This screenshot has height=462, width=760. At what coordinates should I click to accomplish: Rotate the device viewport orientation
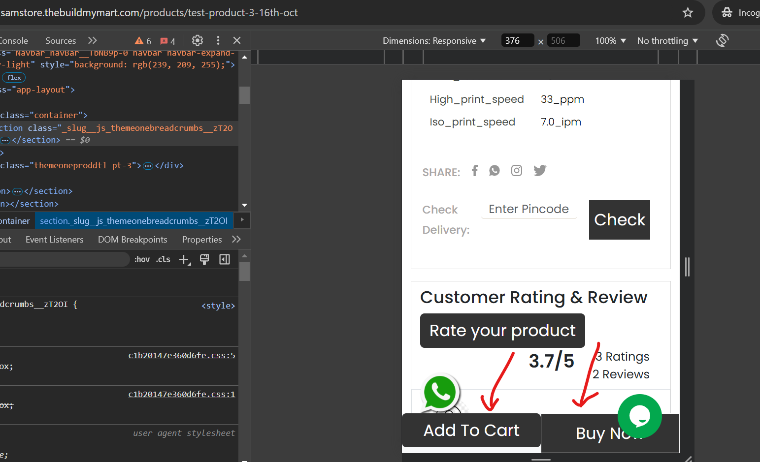722,40
